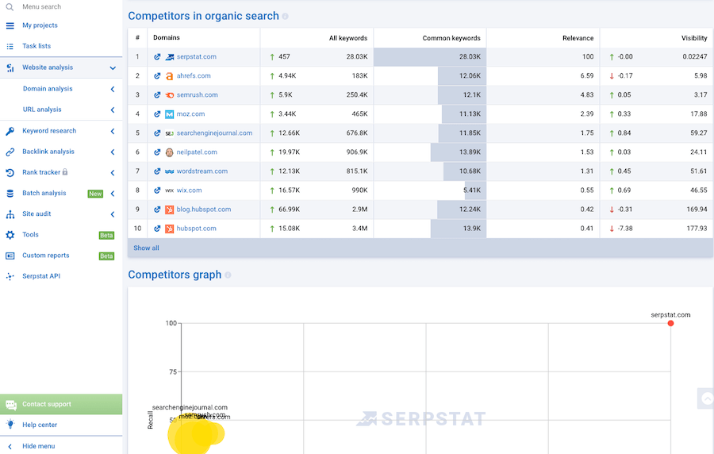Open the ahrefs.com domain link

point(194,76)
